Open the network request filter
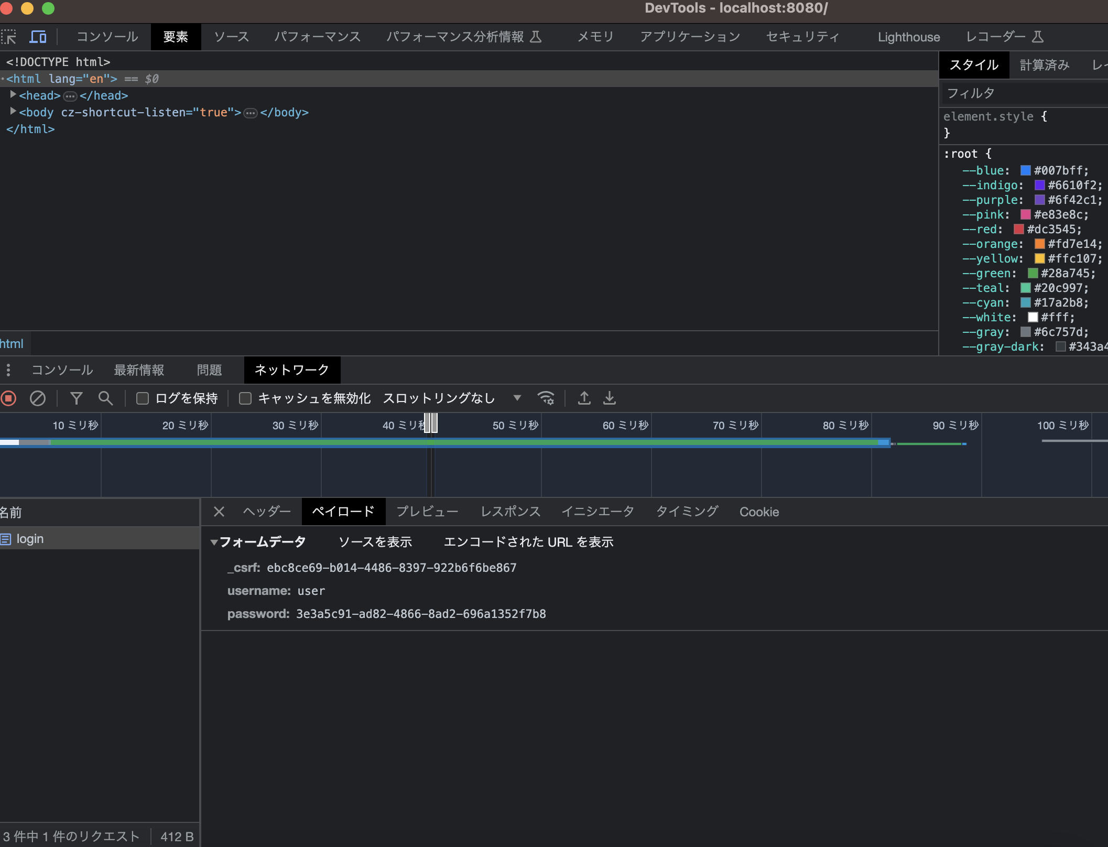Image resolution: width=1108 pixels, height=847 pixels. click(x=77, y=398)
